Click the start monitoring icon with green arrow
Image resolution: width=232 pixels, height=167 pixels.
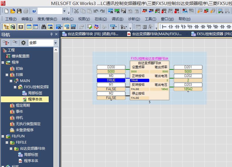[x=158, y=11]
